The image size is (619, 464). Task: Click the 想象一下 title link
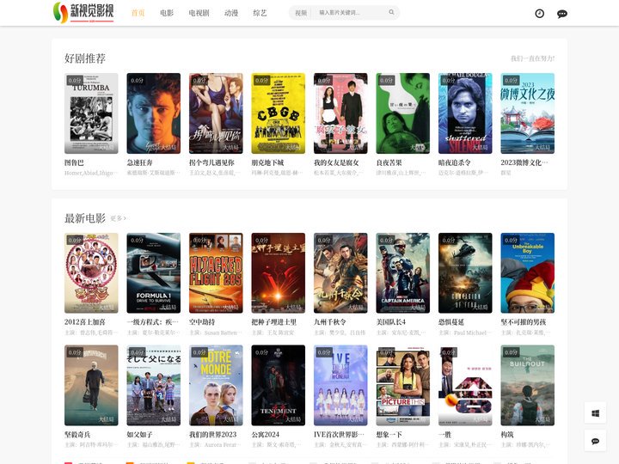coord(389,435)
